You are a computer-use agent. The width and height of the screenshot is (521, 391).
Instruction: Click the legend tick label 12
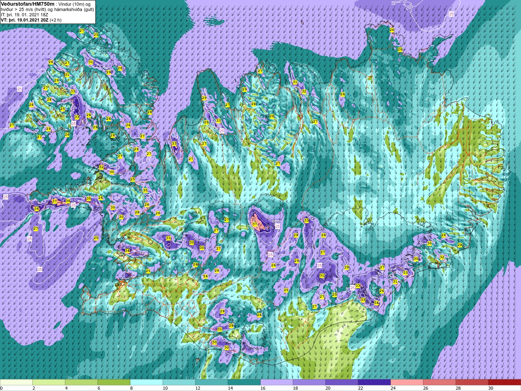pos(197,388)
